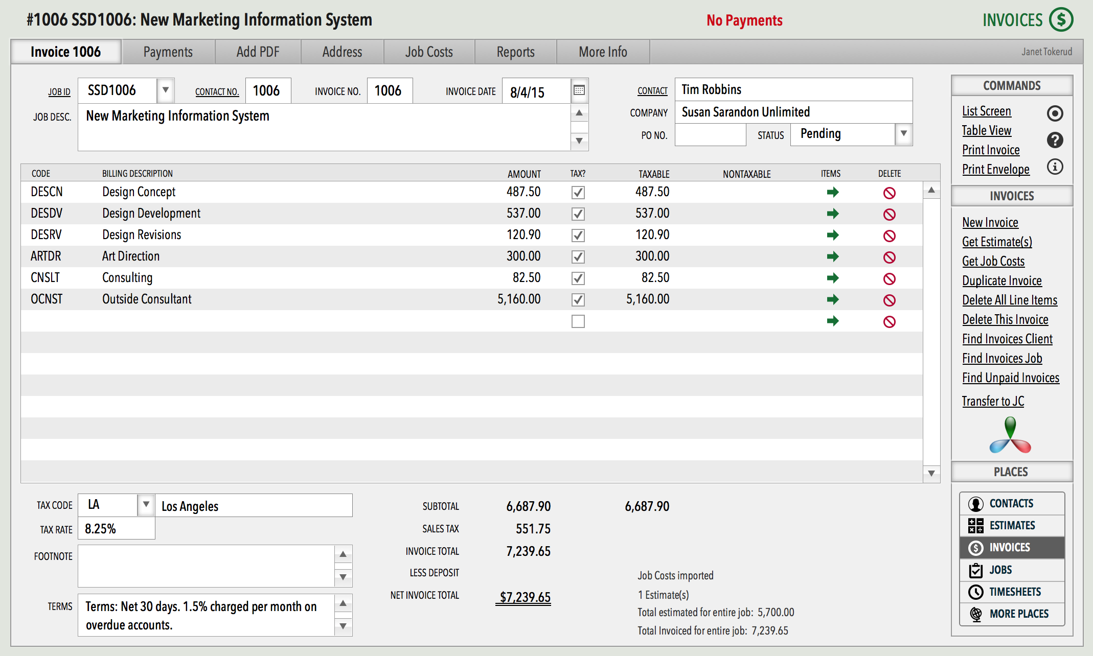Delete the Art Direction line item

pyautogui.click(x=889, y=257)
